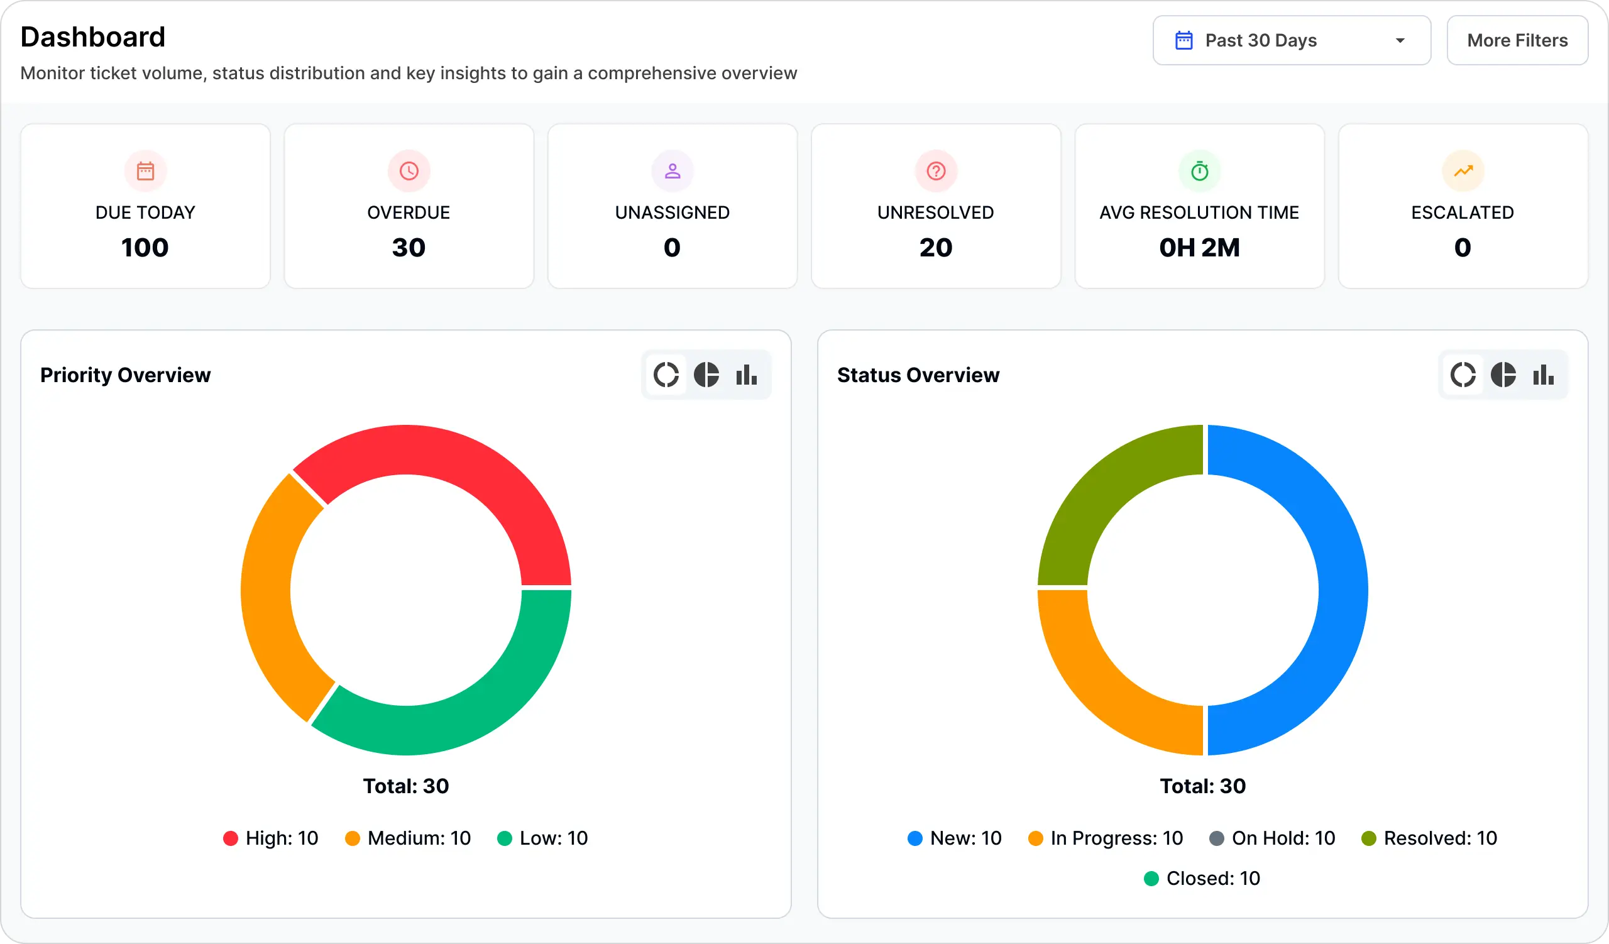Viewport: 1609px width, 944px height.
Task: Open the Unresolved card showing 20
Action: tap(936, 206)
